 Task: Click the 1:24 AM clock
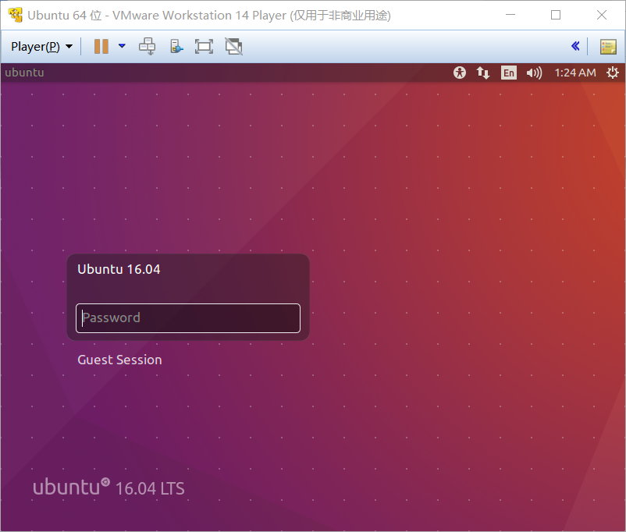pos(575,73)
